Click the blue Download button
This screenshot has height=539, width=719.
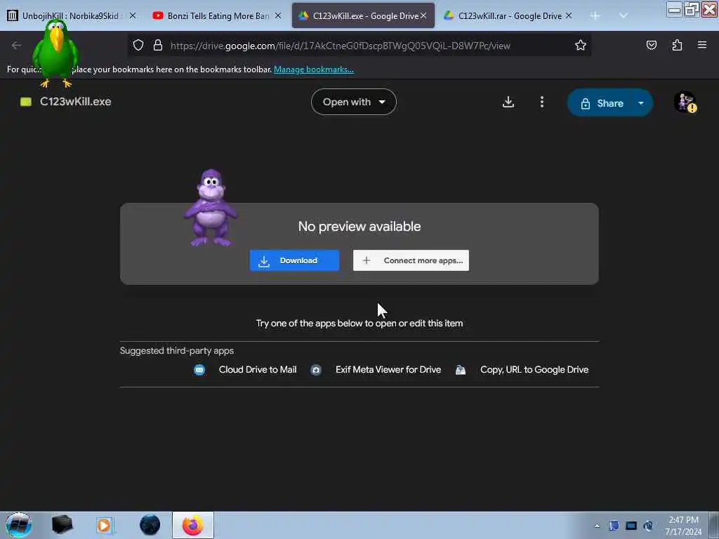point(294,260)
